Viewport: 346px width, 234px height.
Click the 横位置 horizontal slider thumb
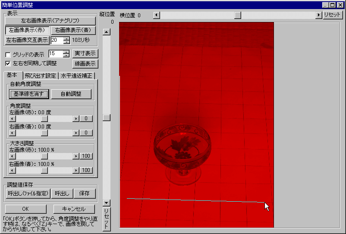coord(237,15)
